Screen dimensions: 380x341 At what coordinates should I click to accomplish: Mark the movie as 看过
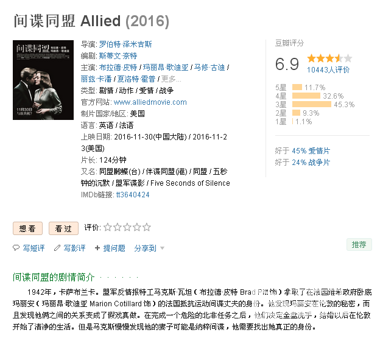click(x=63, y=228)
